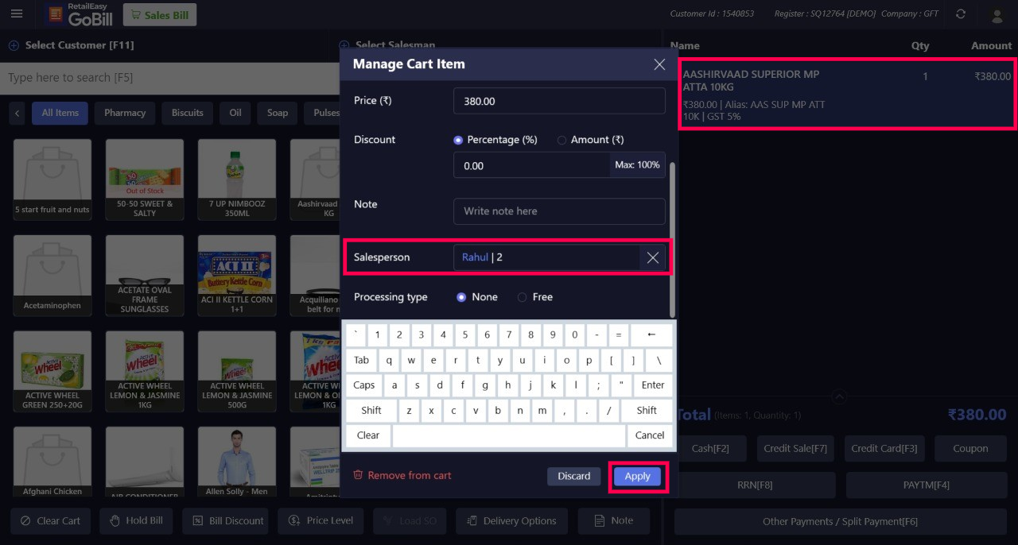Click the Coupon button

click(971, 448)
